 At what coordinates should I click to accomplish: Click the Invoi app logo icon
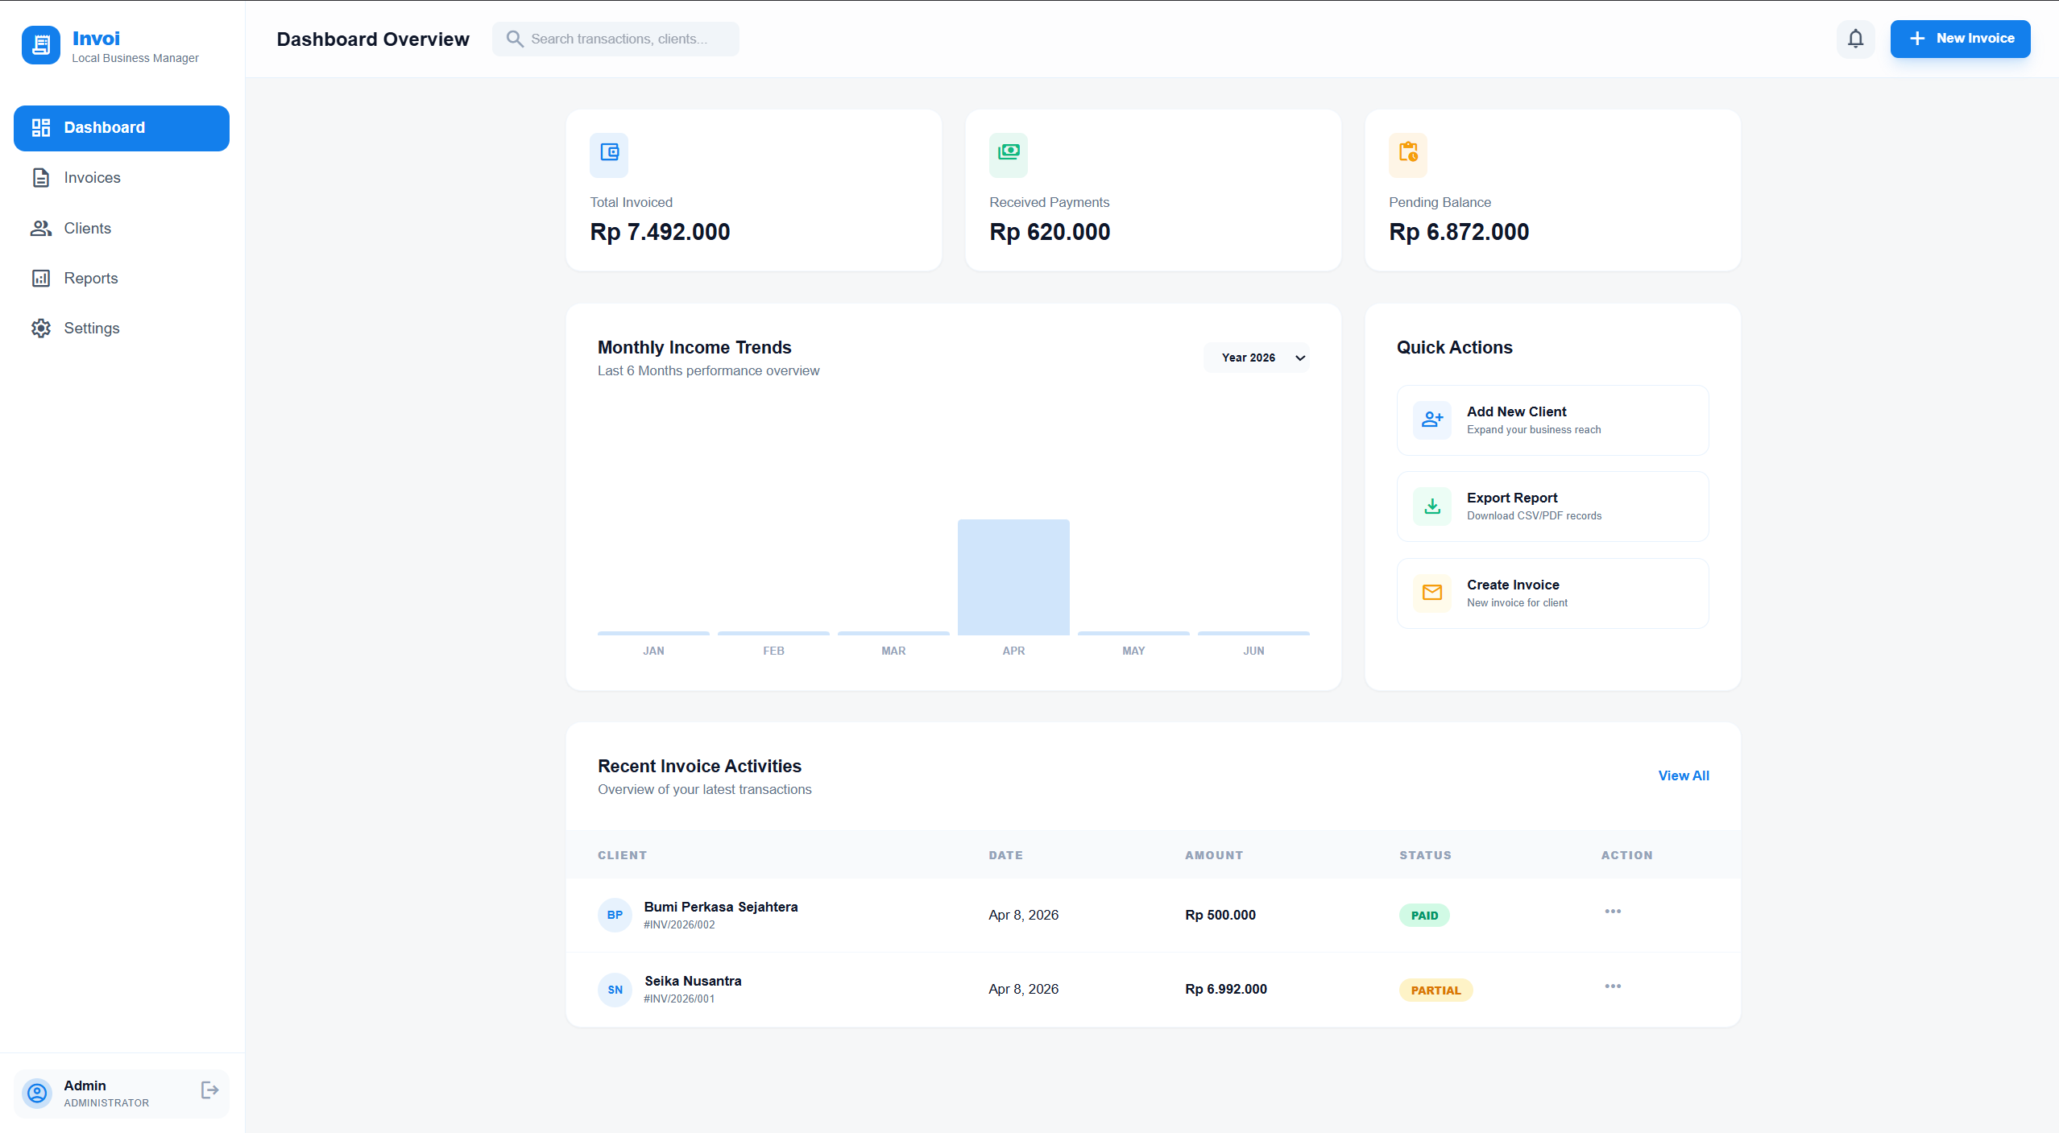pyautogui.click(x=40, y=44)
